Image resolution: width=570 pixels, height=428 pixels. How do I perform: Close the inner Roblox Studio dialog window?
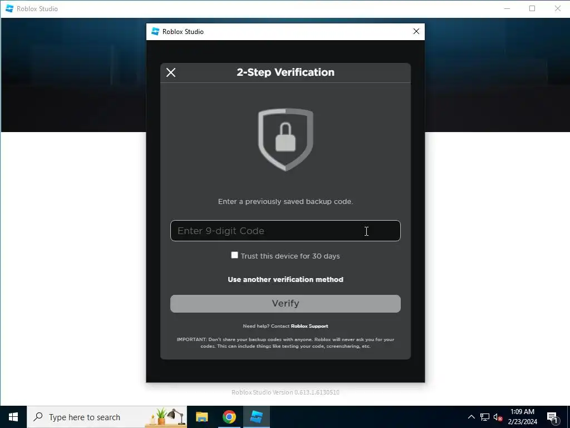(416, 32)
